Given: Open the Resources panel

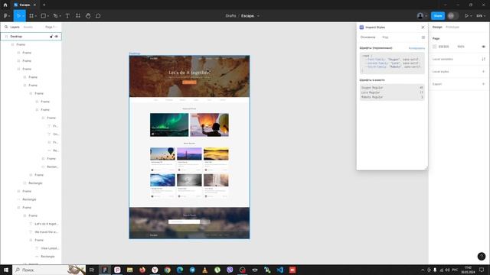Looking at the screenshot, I should pos(78,15).
